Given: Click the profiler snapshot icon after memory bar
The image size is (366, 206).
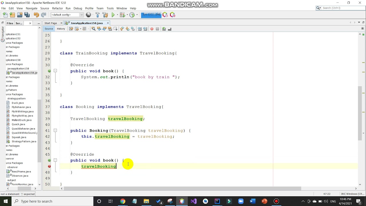Looking at the screenshot, I should tap(165, 15).
